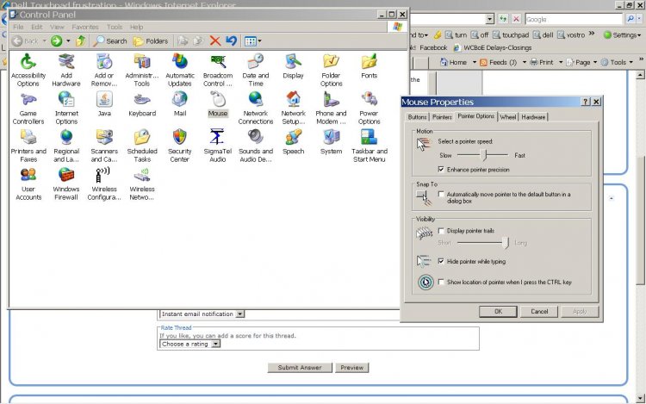The height and width of the screenshot is (404, 646).
Task: Click the Folders button in Control Panel toolbar
Action: click(151, 40)
